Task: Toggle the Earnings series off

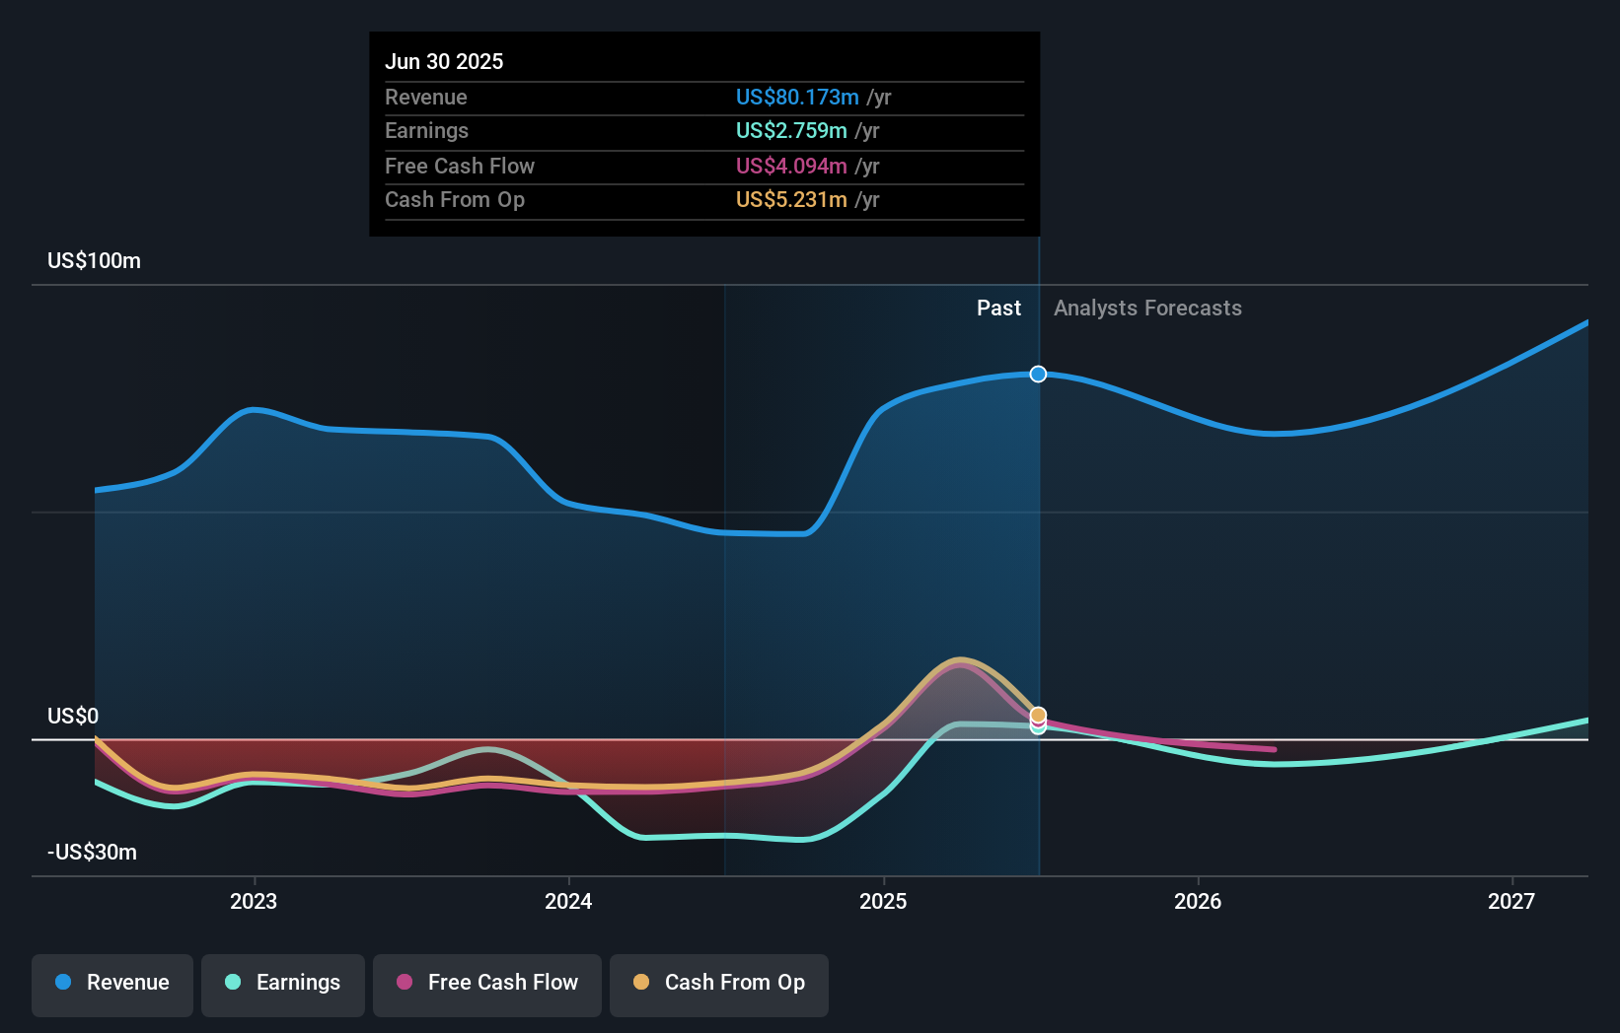Action: click(283, 983)
